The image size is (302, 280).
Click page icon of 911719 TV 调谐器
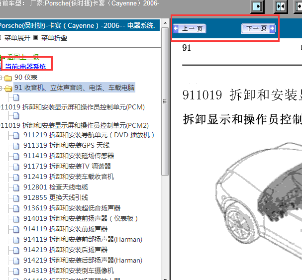point(16,167)
